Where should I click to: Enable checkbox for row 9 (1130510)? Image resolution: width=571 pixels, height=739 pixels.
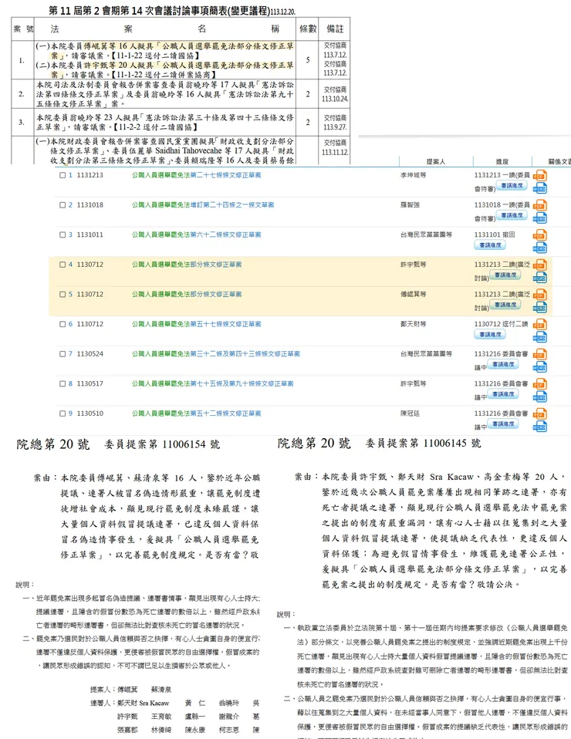click(63, 413)
